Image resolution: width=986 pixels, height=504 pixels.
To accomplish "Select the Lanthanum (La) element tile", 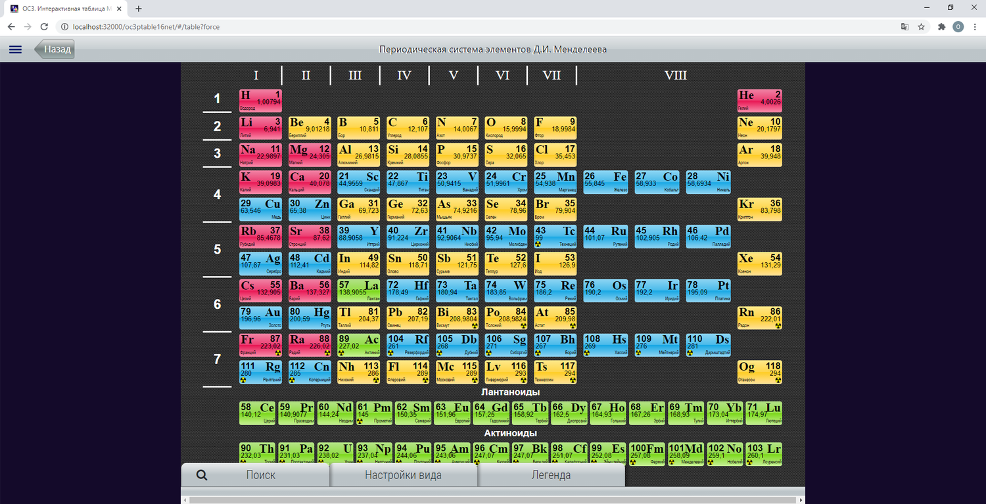I will (358, 290).
